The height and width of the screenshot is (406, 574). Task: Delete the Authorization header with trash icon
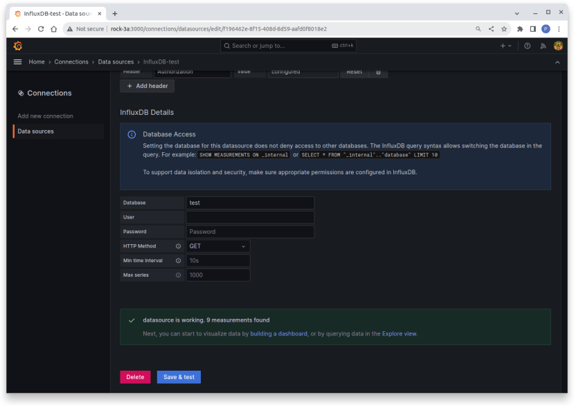379,73
